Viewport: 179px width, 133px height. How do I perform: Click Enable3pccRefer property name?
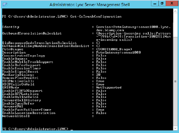(x=18, y=103)
